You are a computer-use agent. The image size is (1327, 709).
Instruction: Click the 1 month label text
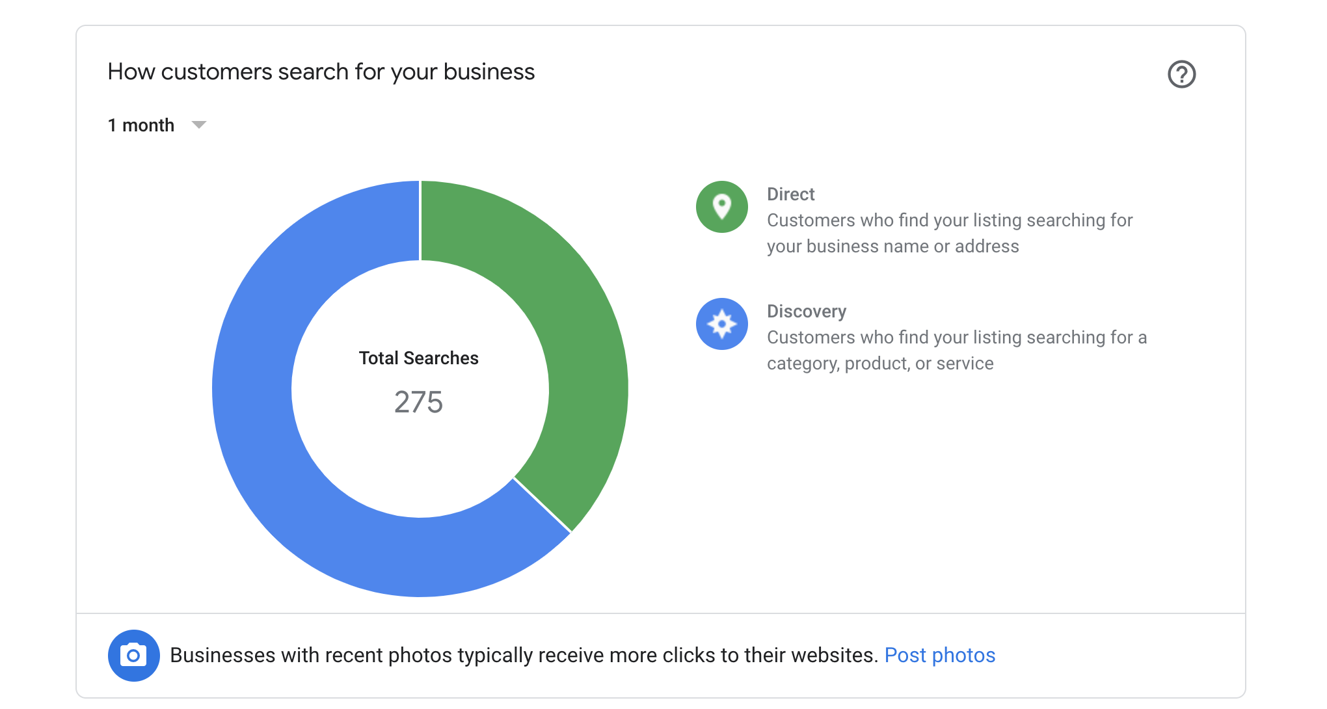[x=141, y=125]
